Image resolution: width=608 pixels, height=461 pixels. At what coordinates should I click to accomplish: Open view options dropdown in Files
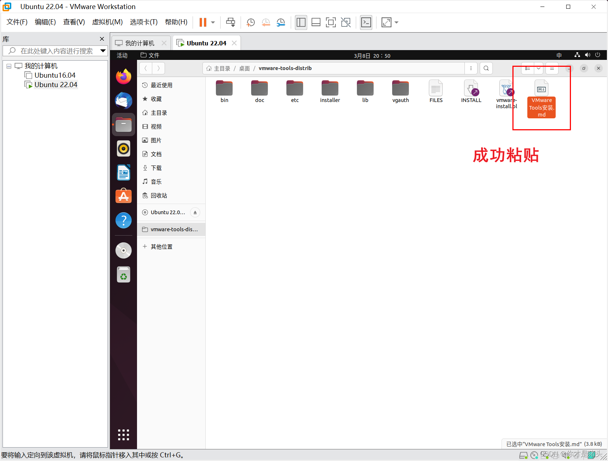click(x=539, y=68)
